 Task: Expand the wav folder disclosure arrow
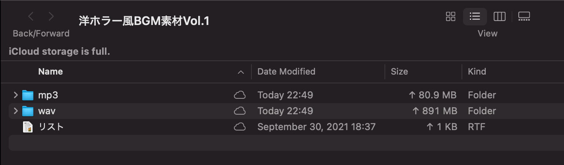(15, 111)
